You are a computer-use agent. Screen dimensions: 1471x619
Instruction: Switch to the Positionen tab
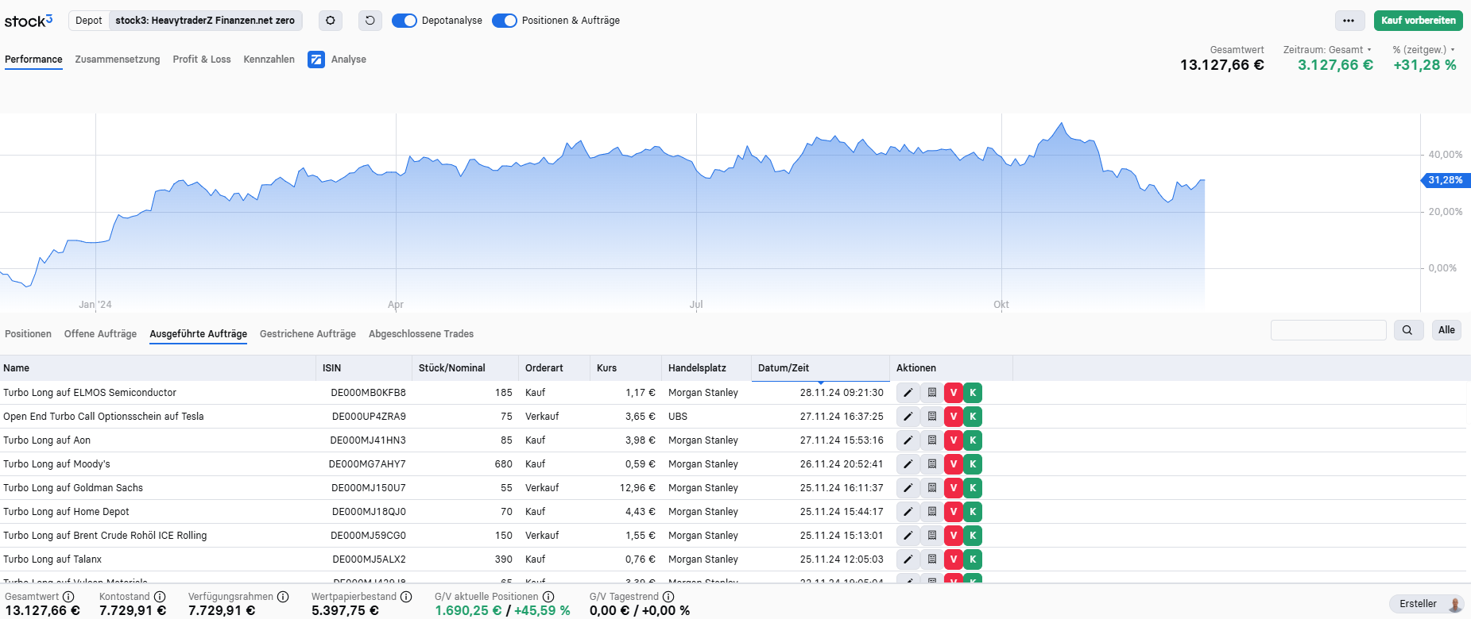coord(28,334)
